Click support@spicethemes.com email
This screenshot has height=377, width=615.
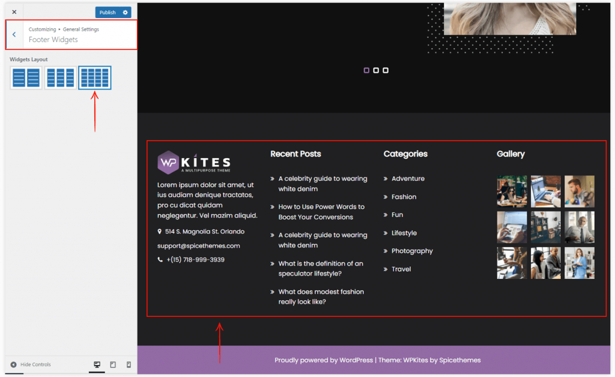(x=198, y=246)
